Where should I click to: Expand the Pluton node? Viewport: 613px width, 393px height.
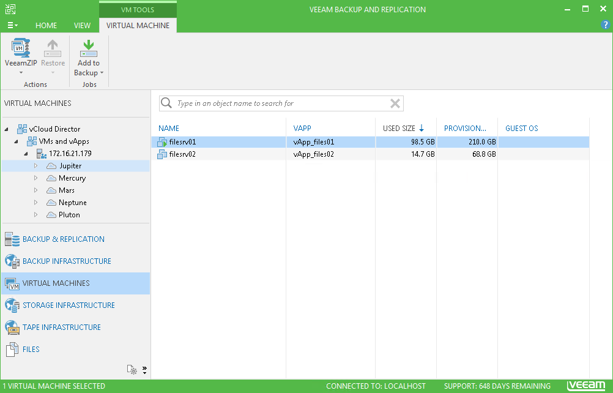click(x=35, y=215)
